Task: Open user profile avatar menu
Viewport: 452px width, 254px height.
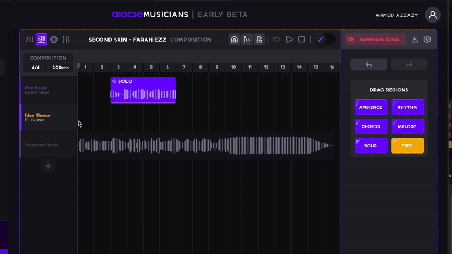Action: pyautogui.click(x=432, y=15)
